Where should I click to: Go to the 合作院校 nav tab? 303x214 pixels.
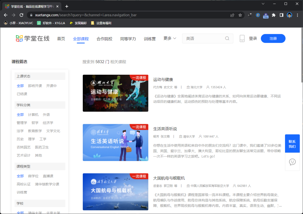tap(104, 39)
